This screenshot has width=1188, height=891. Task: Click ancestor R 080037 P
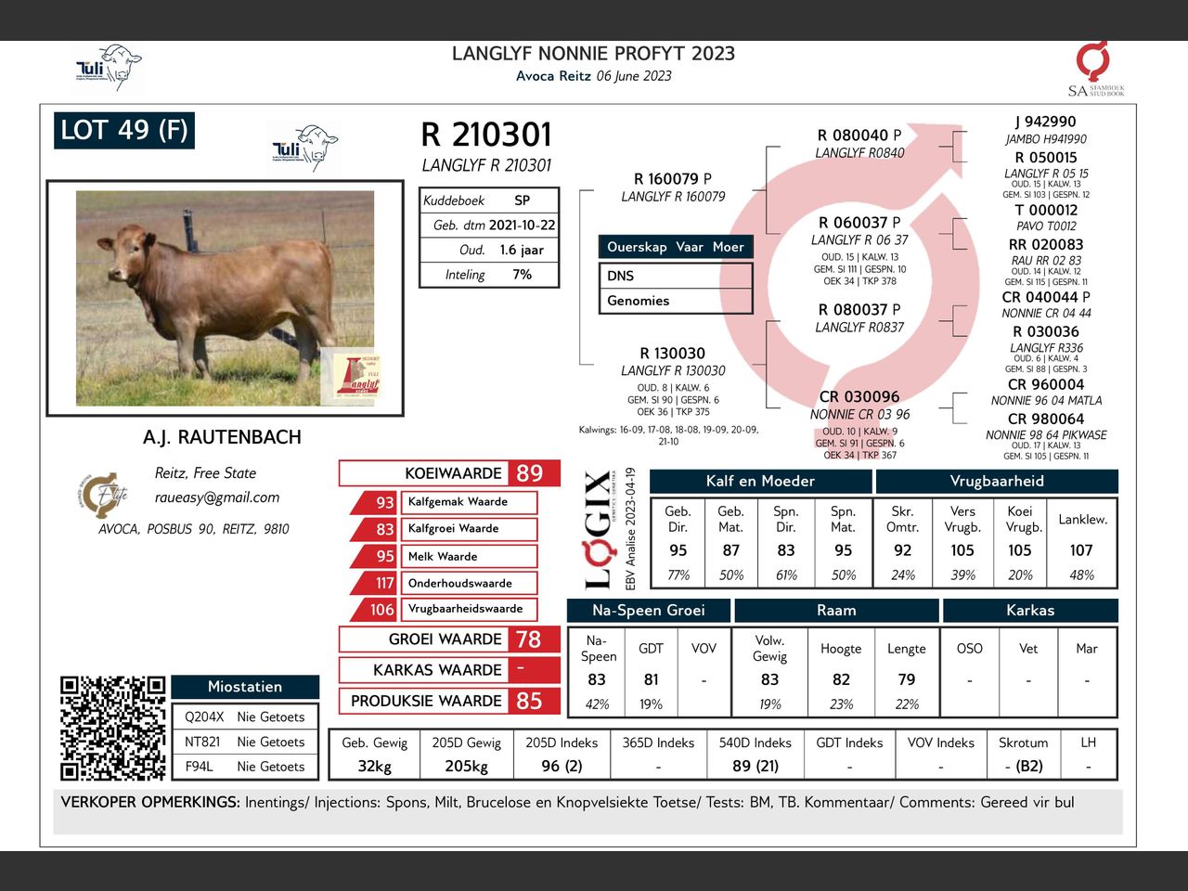tap(859, 310)
